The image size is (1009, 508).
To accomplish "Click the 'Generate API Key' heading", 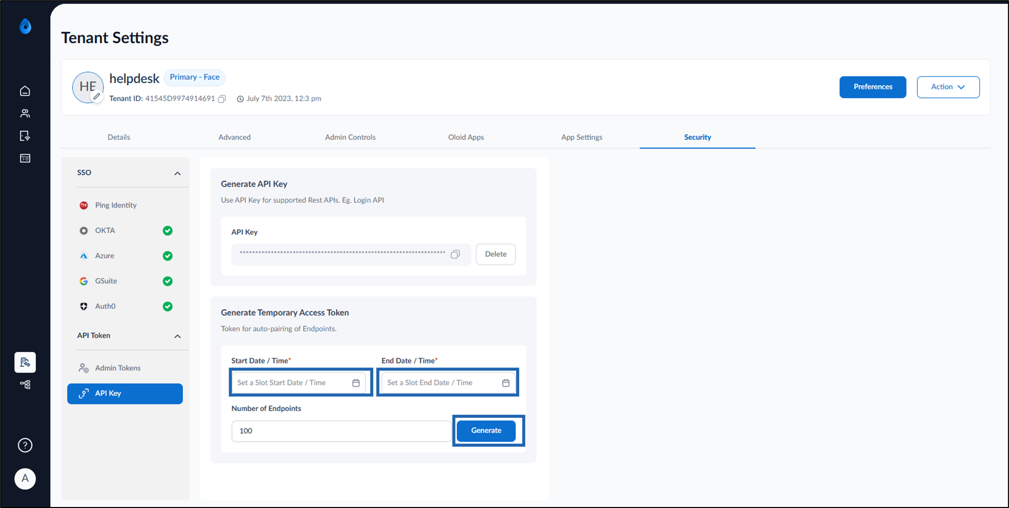I will pos(254,184).
